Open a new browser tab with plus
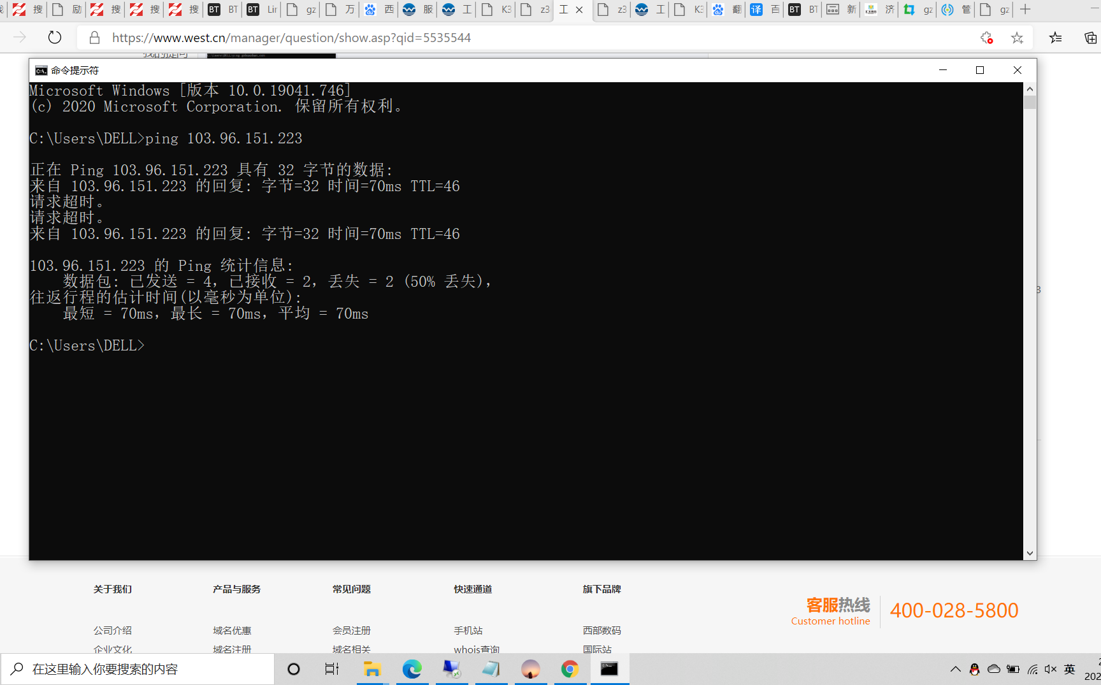Screen dimensions: 1101x685 tap(1025, 10)
